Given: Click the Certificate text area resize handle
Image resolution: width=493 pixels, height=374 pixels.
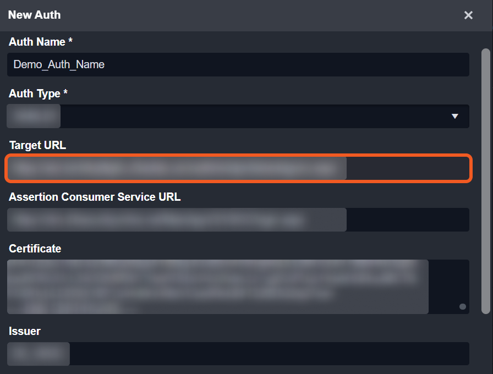Looking at the screenshot, I should [x=463, y=306].
